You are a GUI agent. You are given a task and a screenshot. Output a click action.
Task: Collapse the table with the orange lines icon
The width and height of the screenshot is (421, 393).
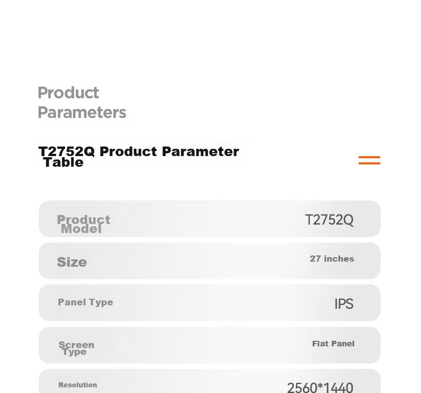[369, 160]
